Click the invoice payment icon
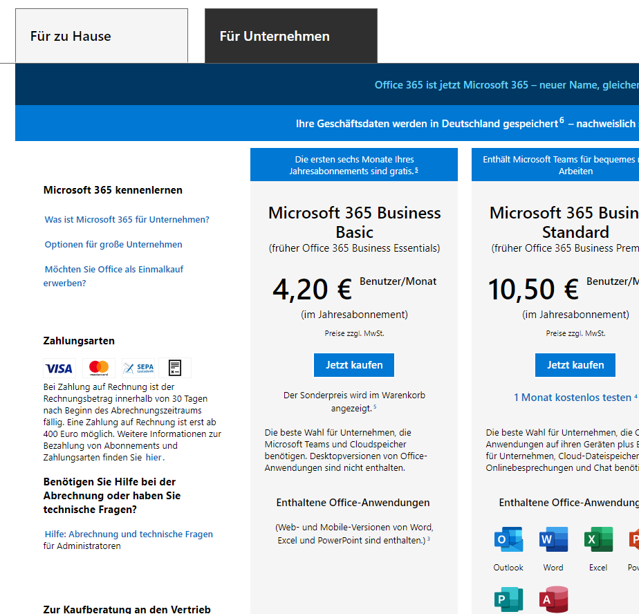 (x=175, y=369)
